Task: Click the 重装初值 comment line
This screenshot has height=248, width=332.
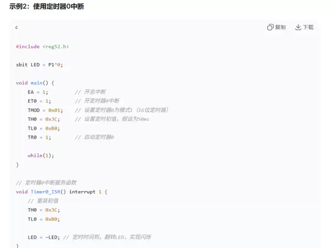Action: (43, 200)
